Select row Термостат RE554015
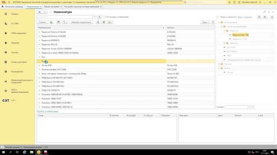Screen dimensions: 277x155 pyautogui.click(x=126, y=40)
